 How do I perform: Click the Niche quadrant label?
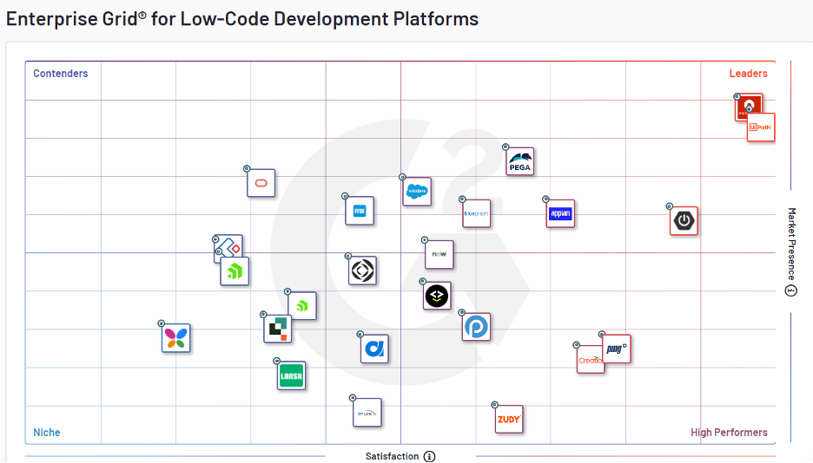47,433
